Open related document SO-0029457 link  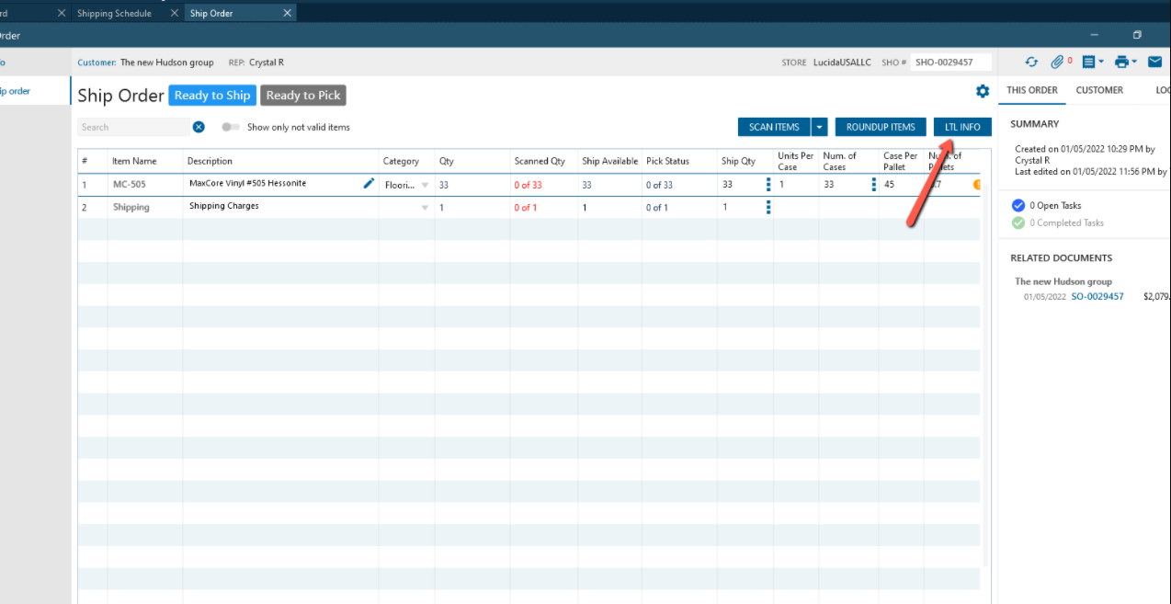tap(1097, 297)
